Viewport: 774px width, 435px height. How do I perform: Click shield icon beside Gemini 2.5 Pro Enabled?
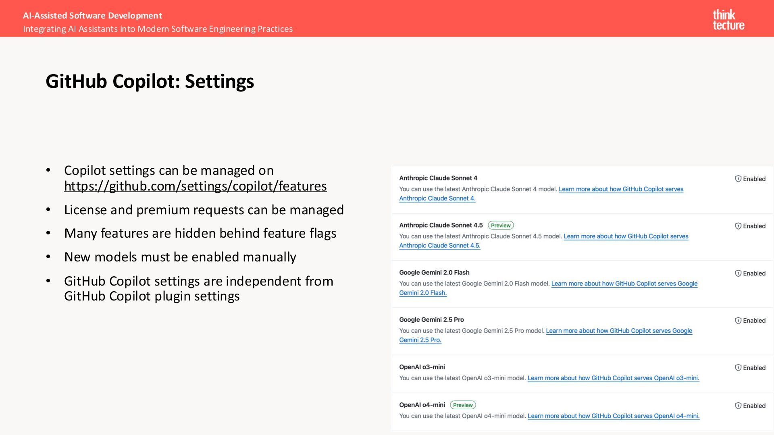[738, 321]
